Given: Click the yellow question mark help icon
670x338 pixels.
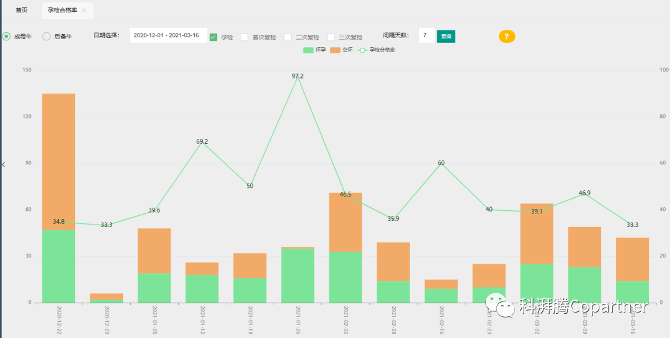Looking at the screenshot, I should [x=506, y=37].
